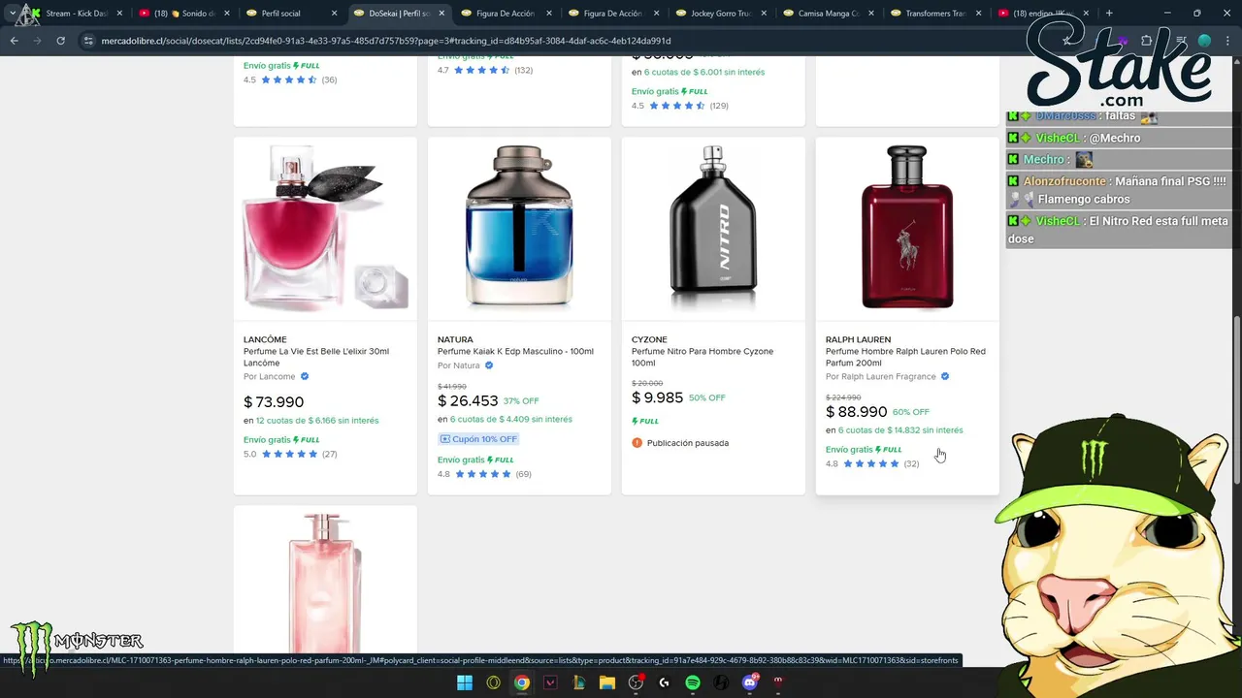This screenshot has width=1242, height=698.
Task: Click orange 'Publicación pausada' warning icon
Action: 637,443
